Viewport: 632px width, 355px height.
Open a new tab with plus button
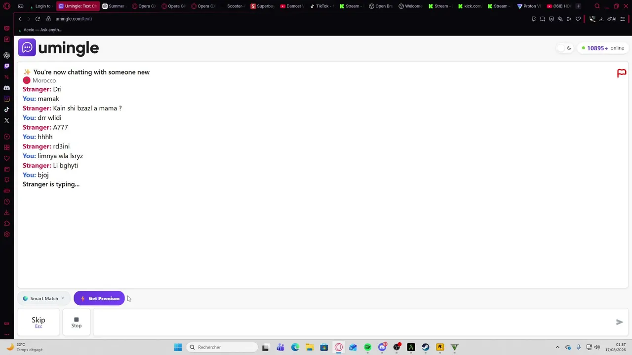[x=578, y=6]
